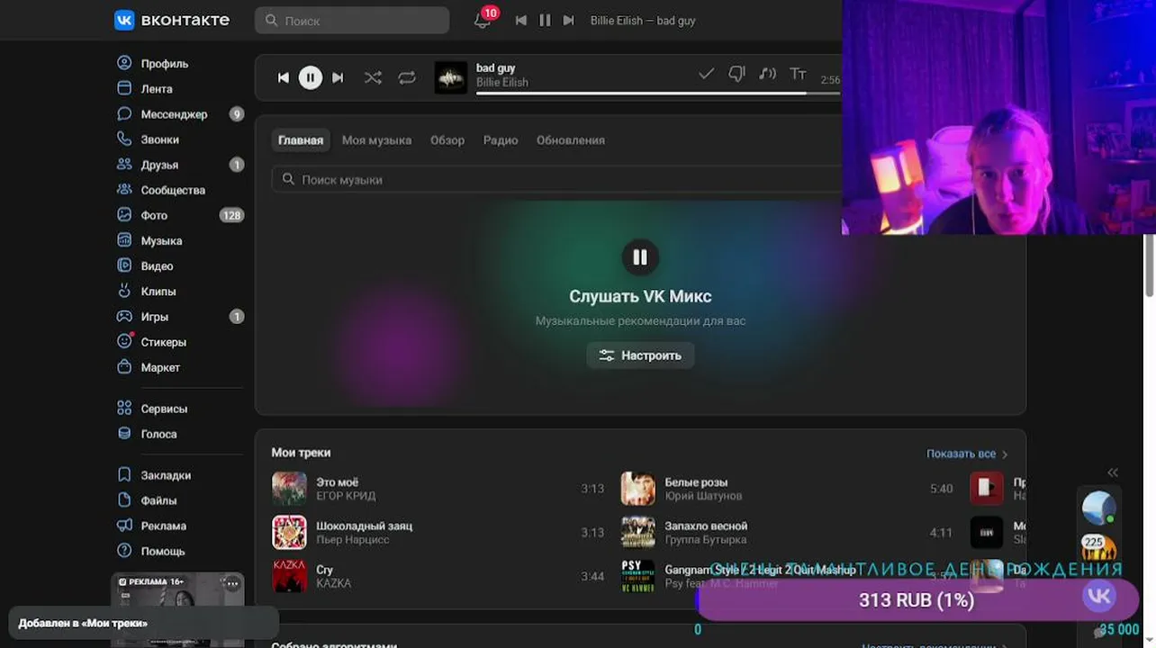The width and height of the screenshot is (1156, 648).
Task: Click the Настроить button
Action: click(x=640, y=355)
